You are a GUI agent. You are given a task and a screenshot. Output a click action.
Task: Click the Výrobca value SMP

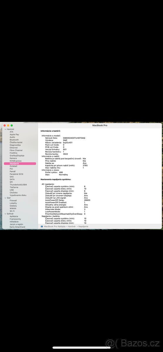[x=65, y=140]
